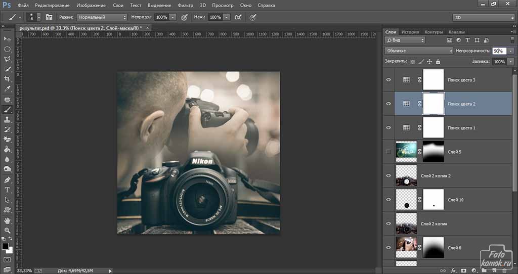Hide the Поиск цвета 2 layer
The width and height of the screenshot is (518, 274).
388,104
